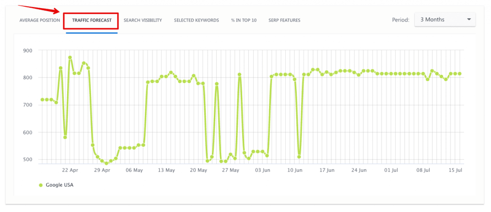Click the highest chart data point near 870
491x212 pixels.
click(70, 58)
